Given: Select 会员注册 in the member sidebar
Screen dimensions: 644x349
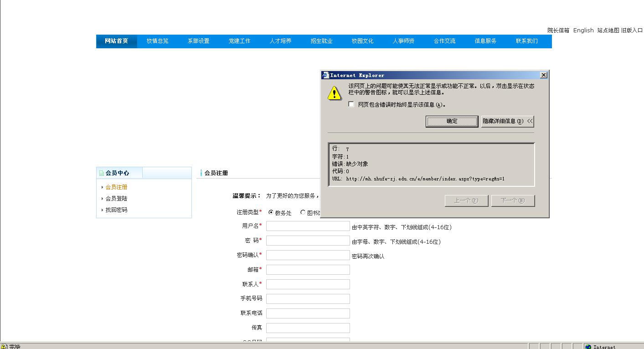Looking at the screenshot, I should tap(116, 187).
